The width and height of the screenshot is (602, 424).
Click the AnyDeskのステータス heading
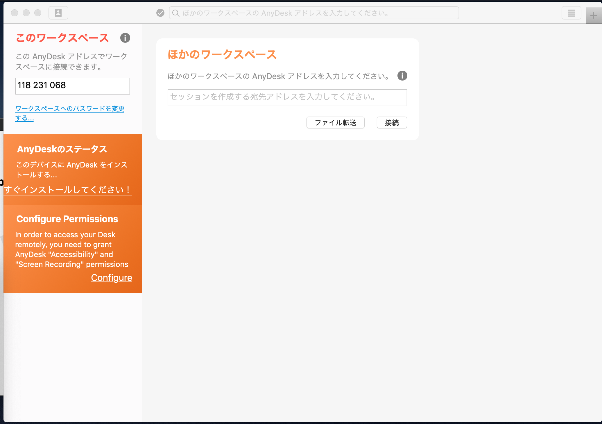(x=62, y=149)
